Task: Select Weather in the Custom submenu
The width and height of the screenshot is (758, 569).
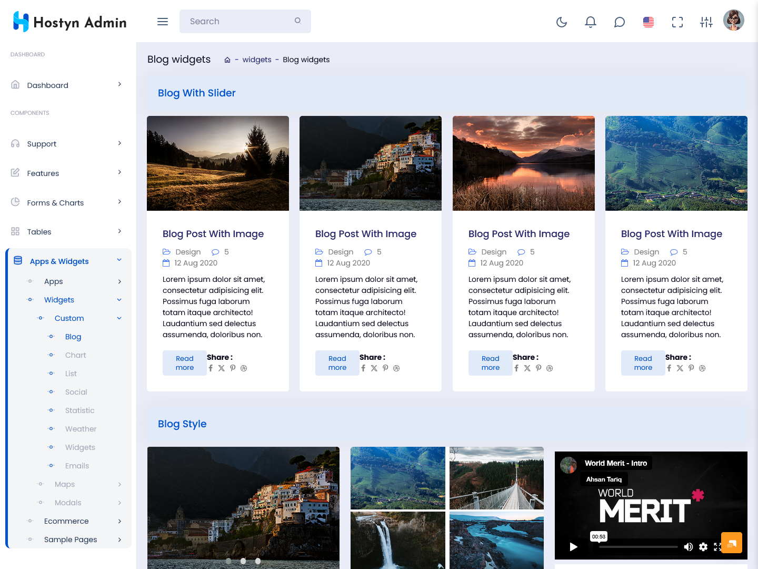Action: [81, 429]
